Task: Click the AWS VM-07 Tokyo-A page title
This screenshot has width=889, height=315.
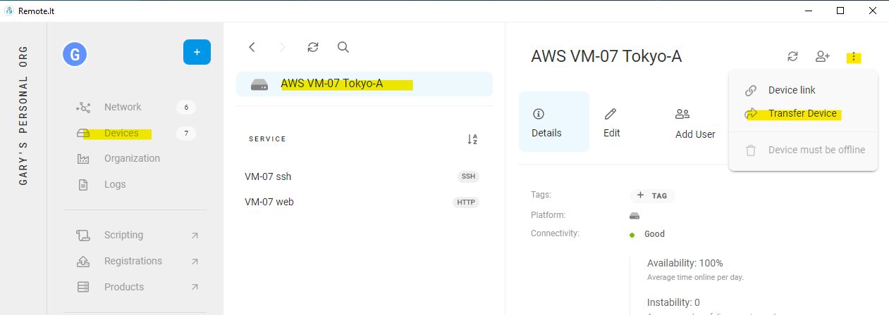Action: tap(606, 57)
